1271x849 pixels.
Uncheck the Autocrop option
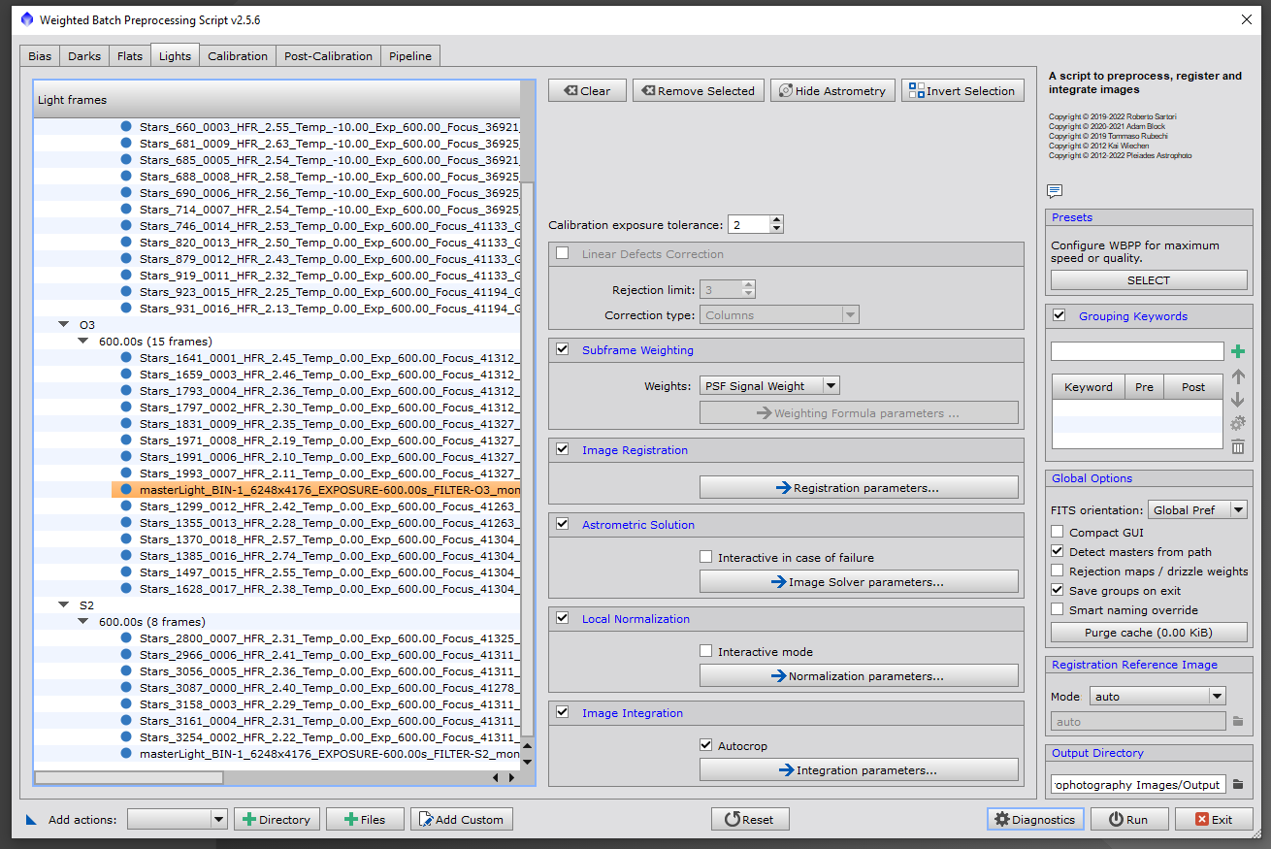coord(706,746)
